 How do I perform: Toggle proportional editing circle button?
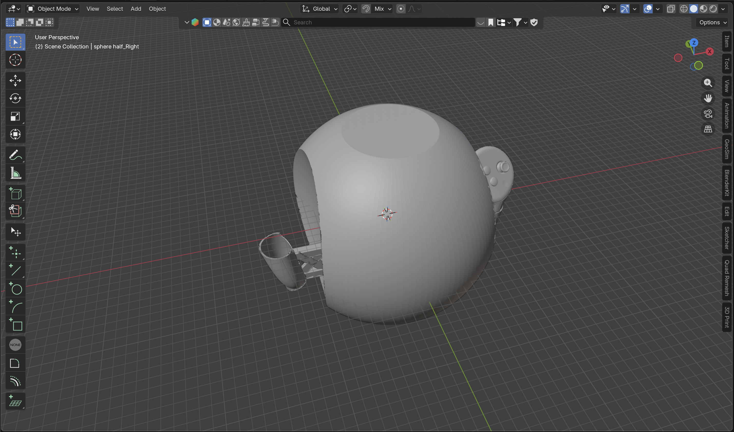[x=401, y=9]
